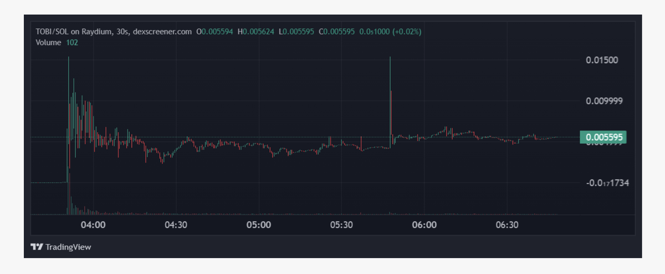This screenshot has height=274, width=665.
Task: Click the 05:30 time axis label
Action: coord(341,225)
